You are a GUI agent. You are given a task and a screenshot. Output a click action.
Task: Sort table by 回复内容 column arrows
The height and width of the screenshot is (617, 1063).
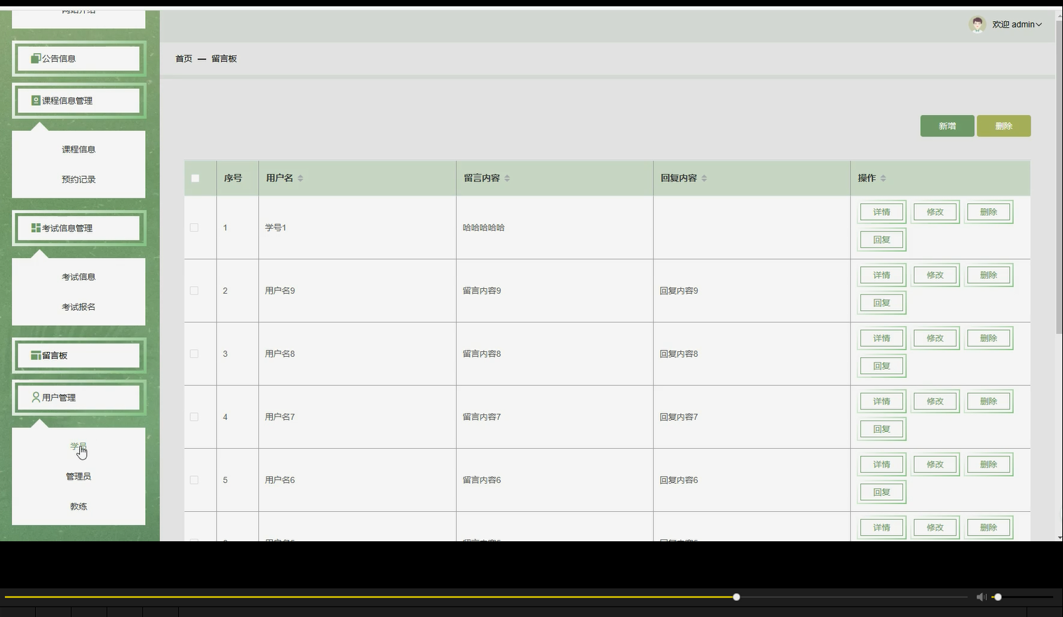click(704, 178)
